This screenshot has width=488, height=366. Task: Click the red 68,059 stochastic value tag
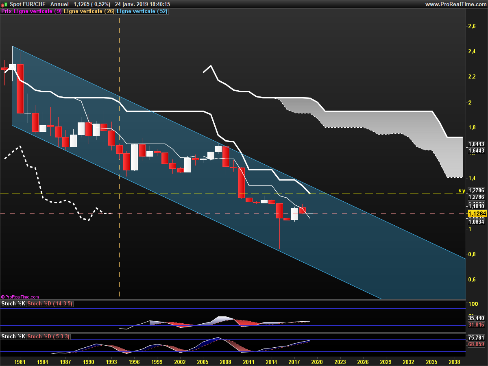pyautogui.click(x=476, y=344)
